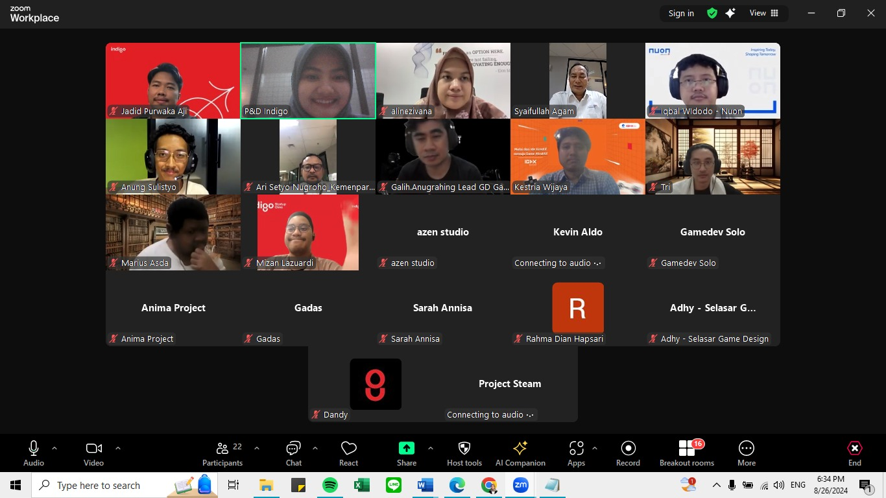Screen dimensions: 886x498
Task: Open the More options menu
Action: click(x=747, y=453)
